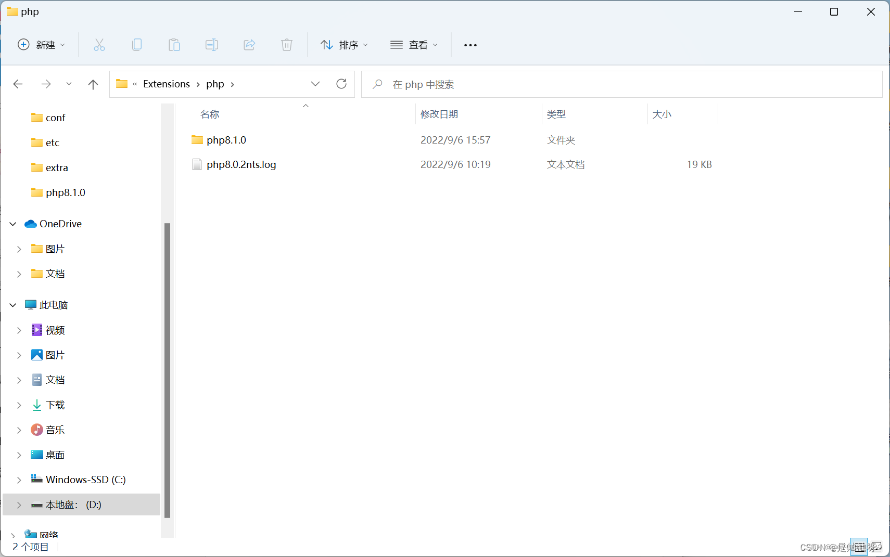This screenshot has width=890, height=557.
Task: Sort files by 修改日期 column
Action: 439,114
